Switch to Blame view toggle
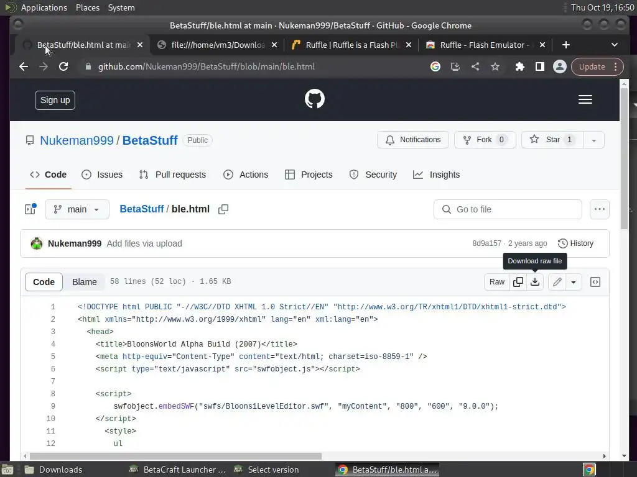Image resolution: width=637 pixels, height=477 pixels. [85, 282]
